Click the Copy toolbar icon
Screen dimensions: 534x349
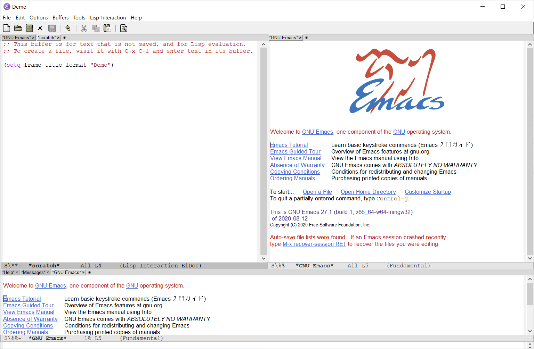point(95,28)
